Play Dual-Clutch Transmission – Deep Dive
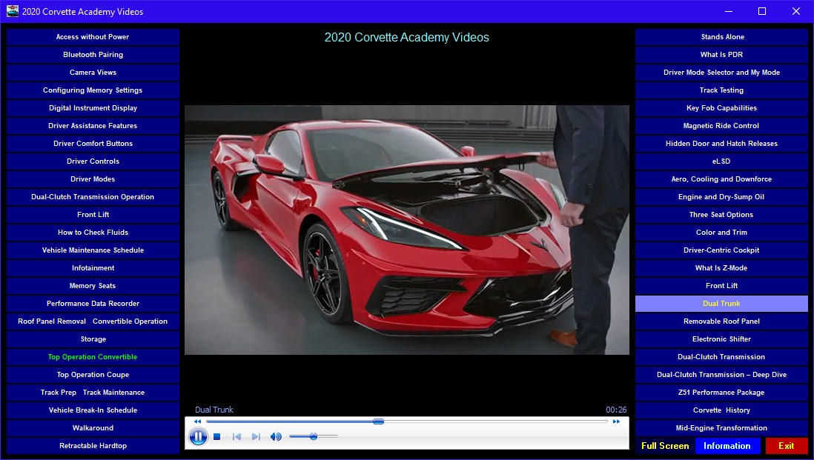 (721, 374)
